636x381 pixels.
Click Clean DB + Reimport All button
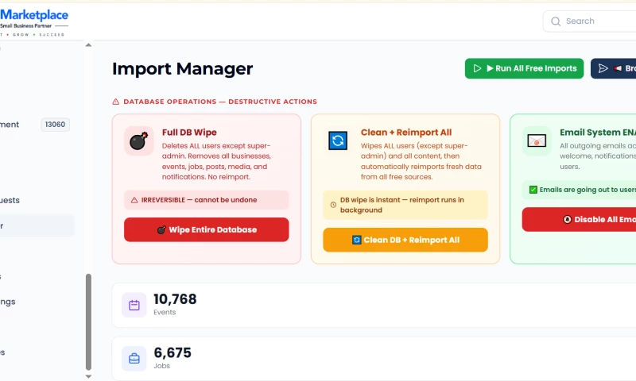(405, 240)
